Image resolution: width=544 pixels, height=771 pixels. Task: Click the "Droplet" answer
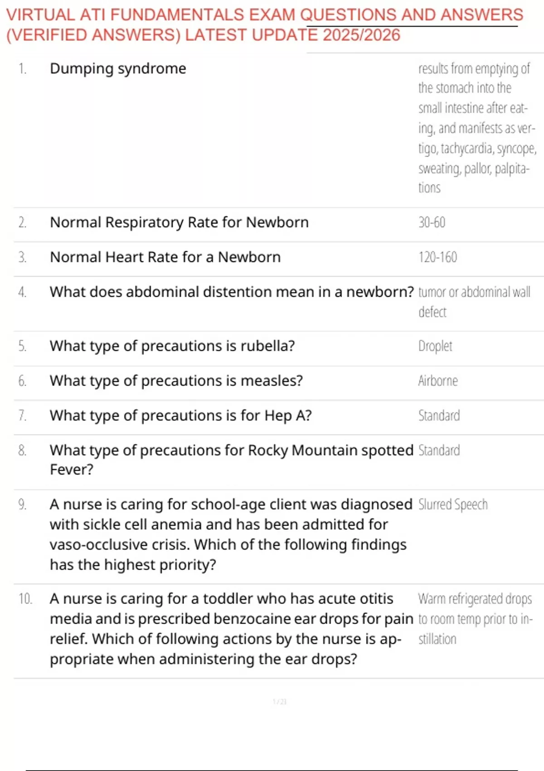point(435,346)
